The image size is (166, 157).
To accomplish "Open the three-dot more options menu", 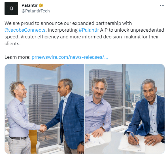I will (x=162, y=5).
